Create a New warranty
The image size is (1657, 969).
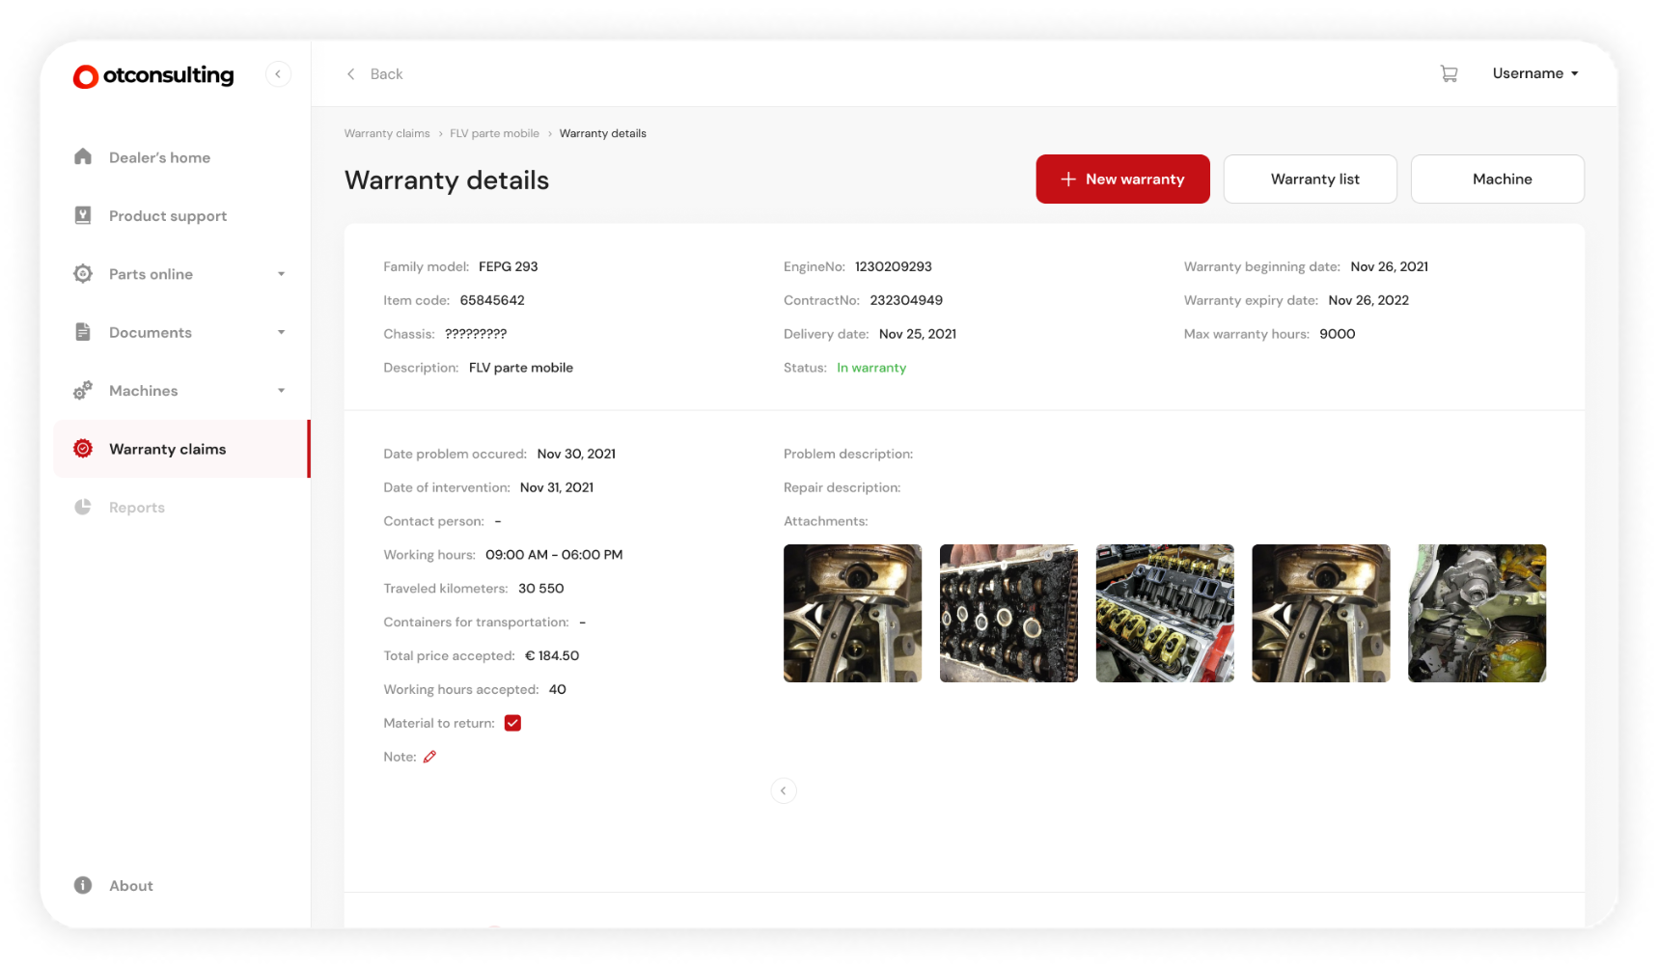(x=1122, y=180)
